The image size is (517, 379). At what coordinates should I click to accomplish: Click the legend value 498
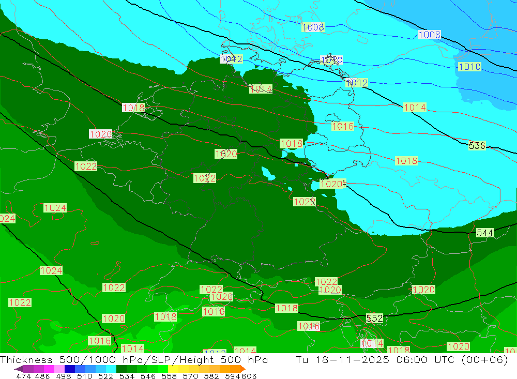[x=64, y=376]
